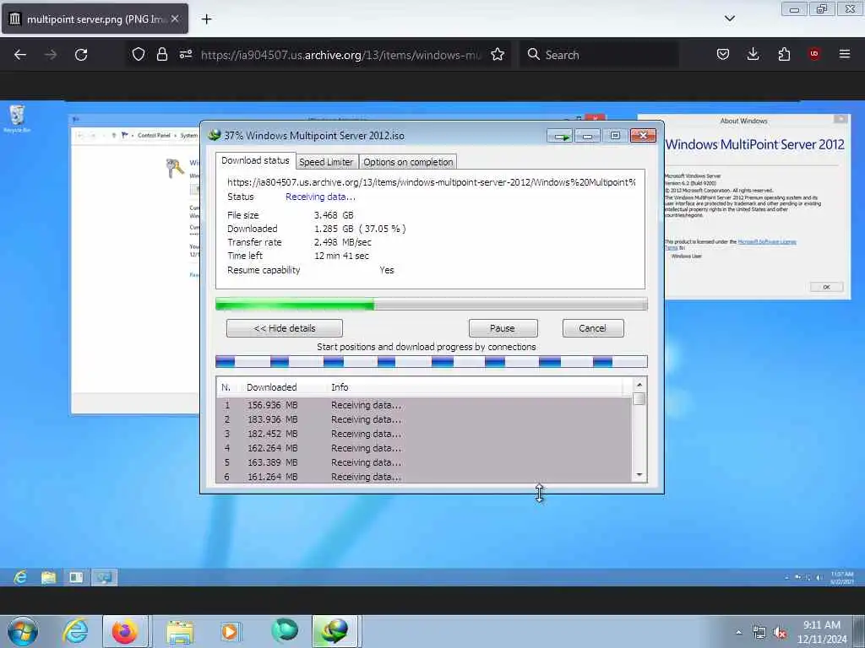The image size is (865, 648).
Task: Open the uBlock Origin extension icon
Action: click(814, 54)
